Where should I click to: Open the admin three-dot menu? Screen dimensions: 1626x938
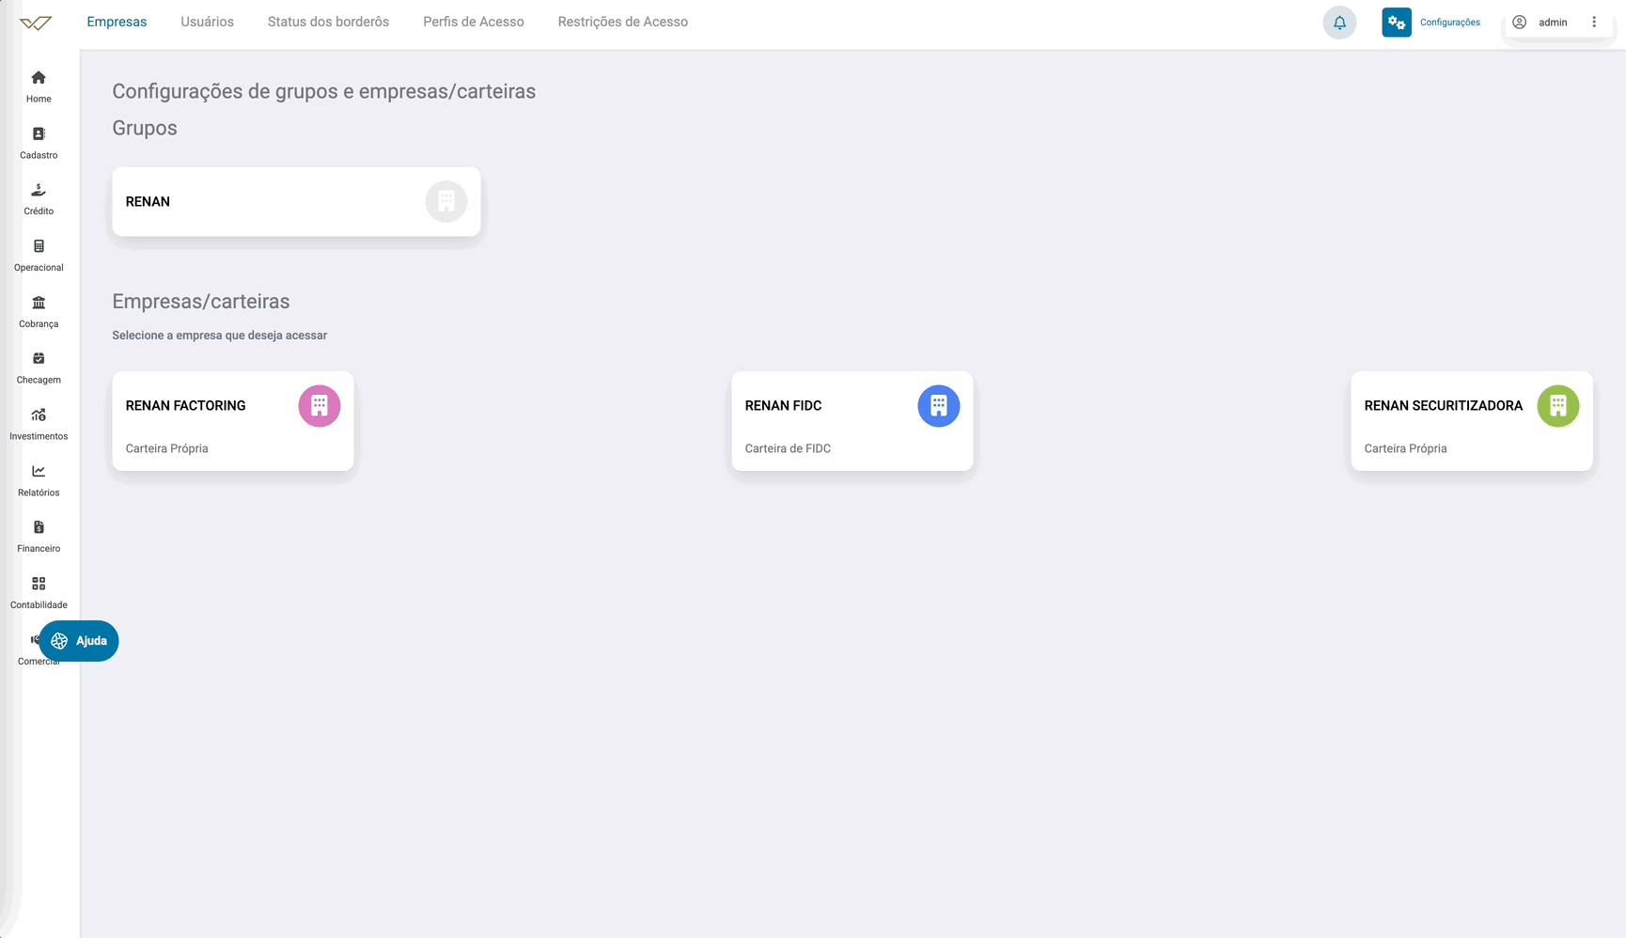tap(1594, 23)
